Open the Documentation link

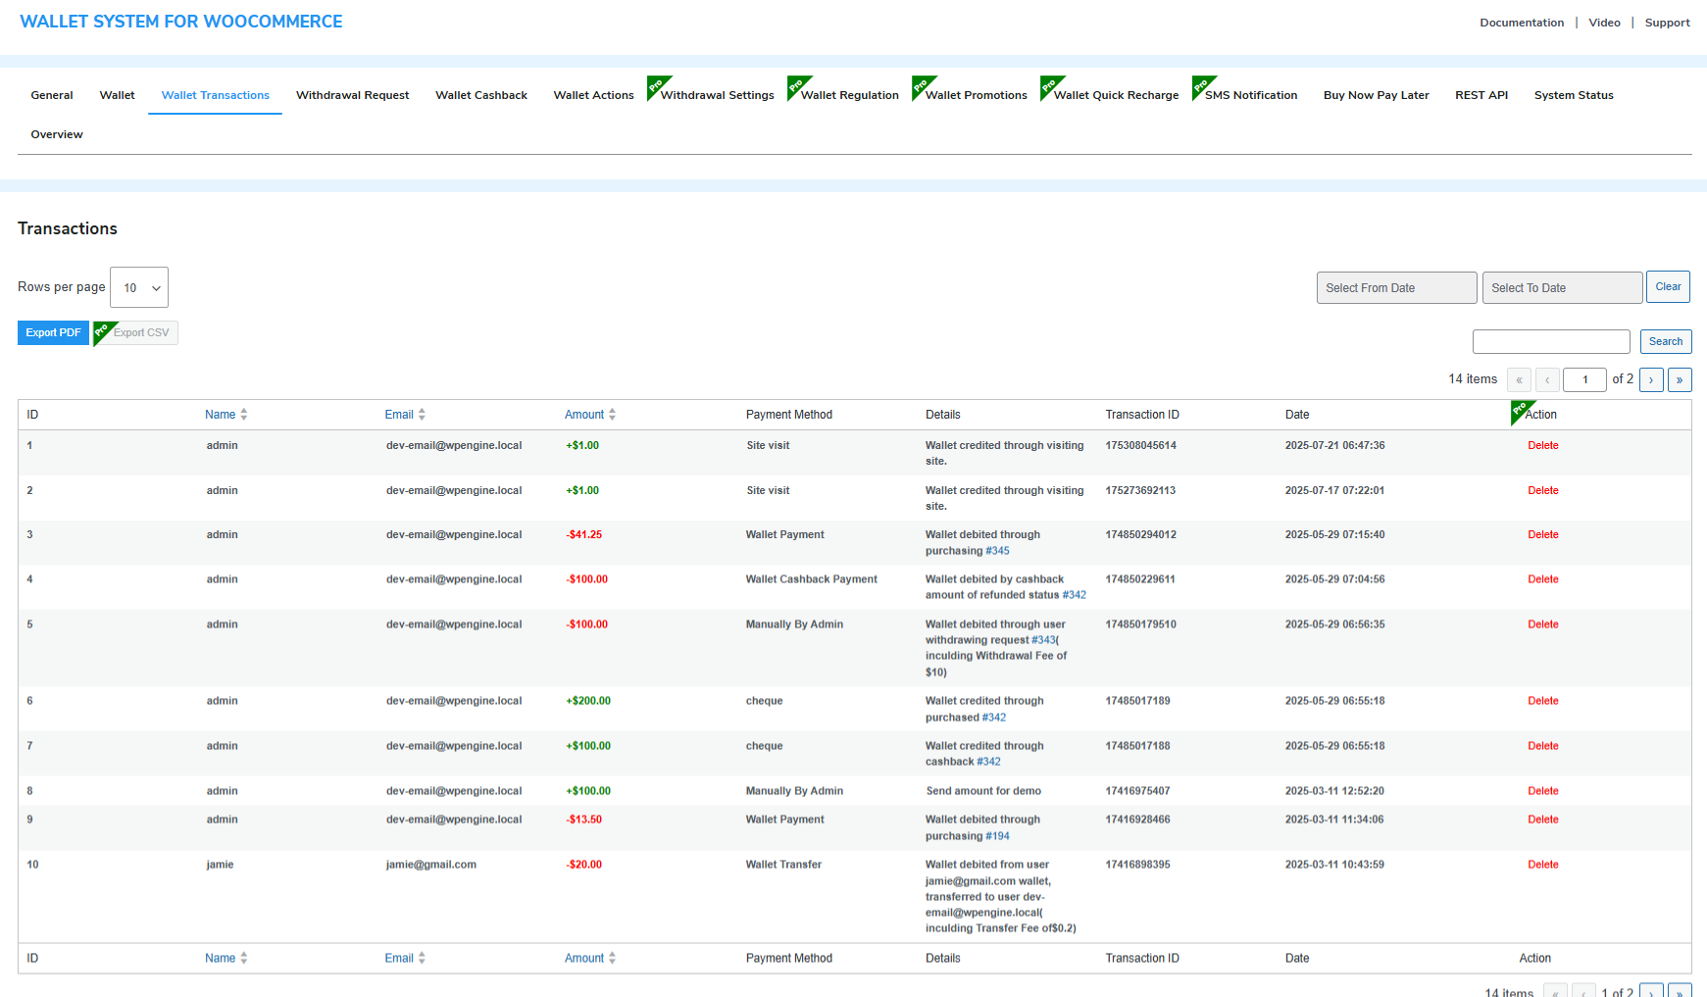click(x=1522, y=23)
